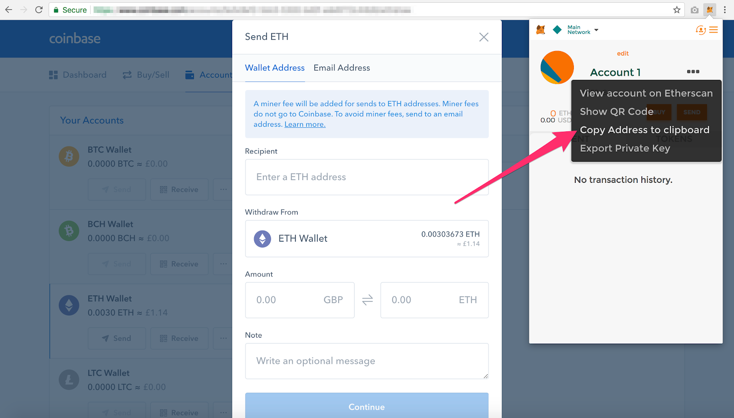Open the more options button for ETH Wallet
734x418 pixels.
(x=223, y=339)
